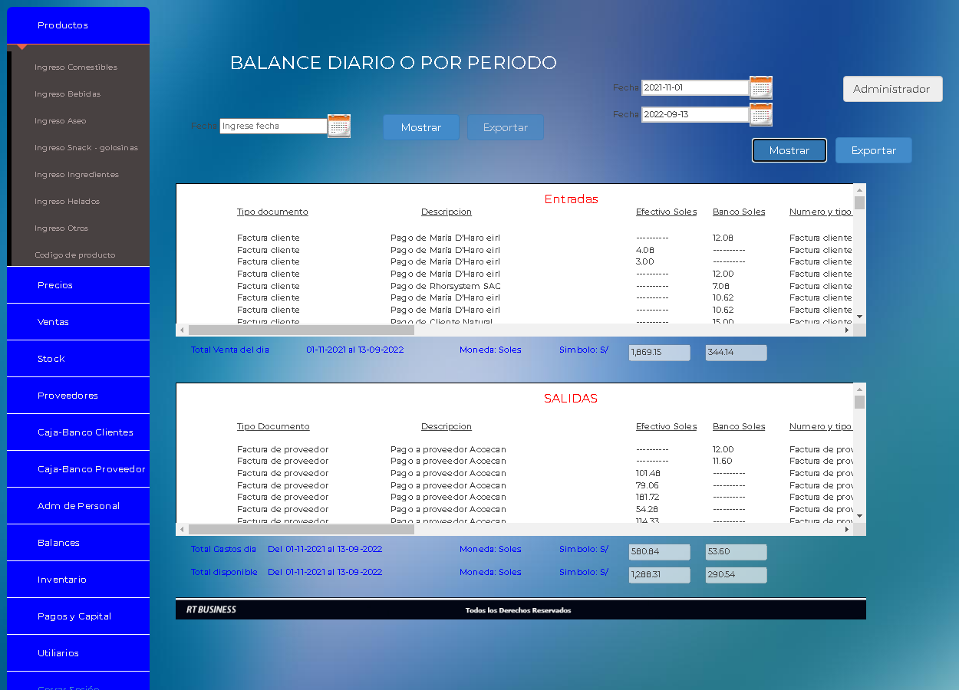
Task: Open Ingreso Comestibles submenu item
Action: point(76,67)
